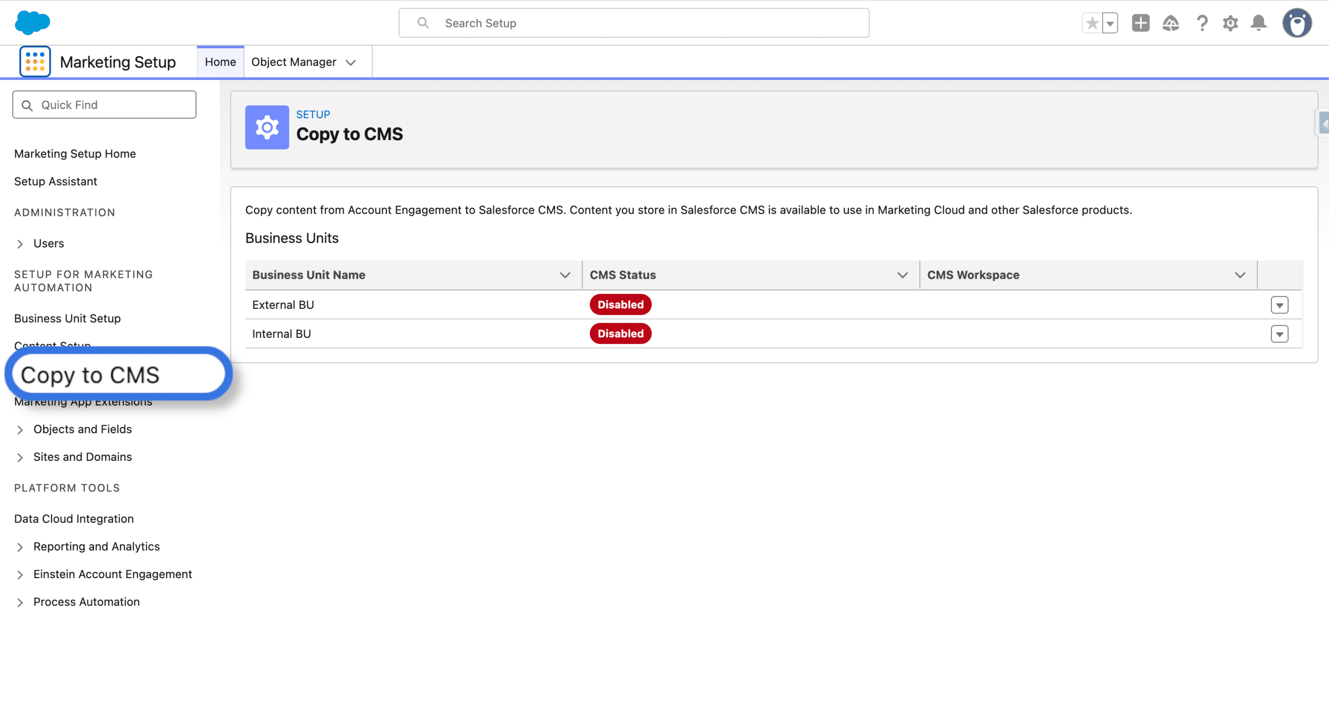Open the Notifications bell
Image resolution: width=1329 pixels, height=724 pixels.
coord(1258,23)
